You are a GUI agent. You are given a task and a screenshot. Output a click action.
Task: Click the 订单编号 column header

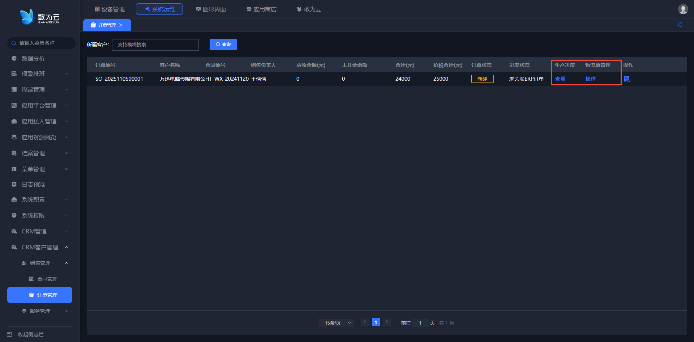(x=106, y=65)
